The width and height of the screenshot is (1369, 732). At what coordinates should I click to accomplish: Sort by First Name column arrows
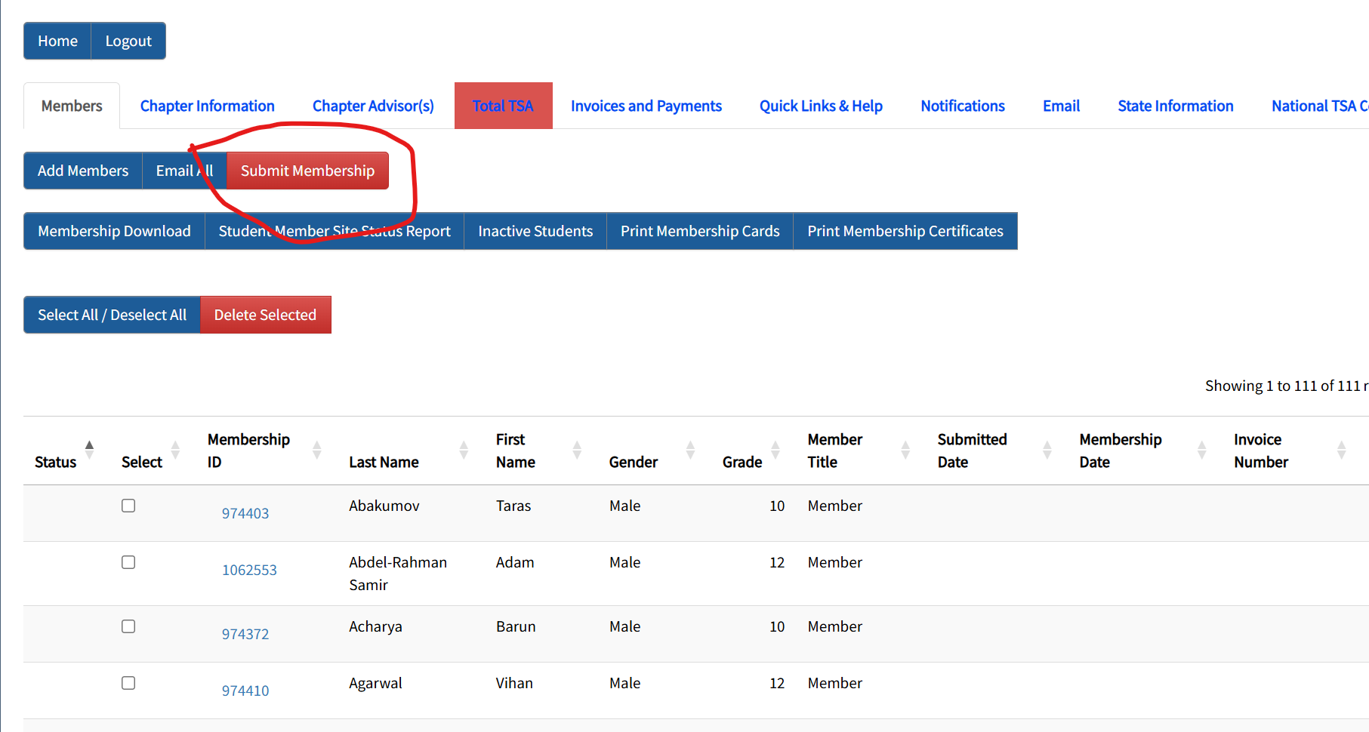pyautogui.click(x=577, y=451)
